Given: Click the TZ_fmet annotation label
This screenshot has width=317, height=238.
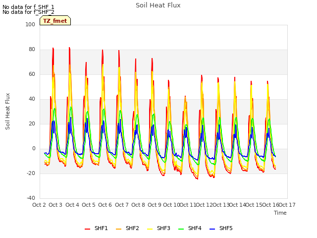Looking at the screenshot, I should click(x=55, y=21).
